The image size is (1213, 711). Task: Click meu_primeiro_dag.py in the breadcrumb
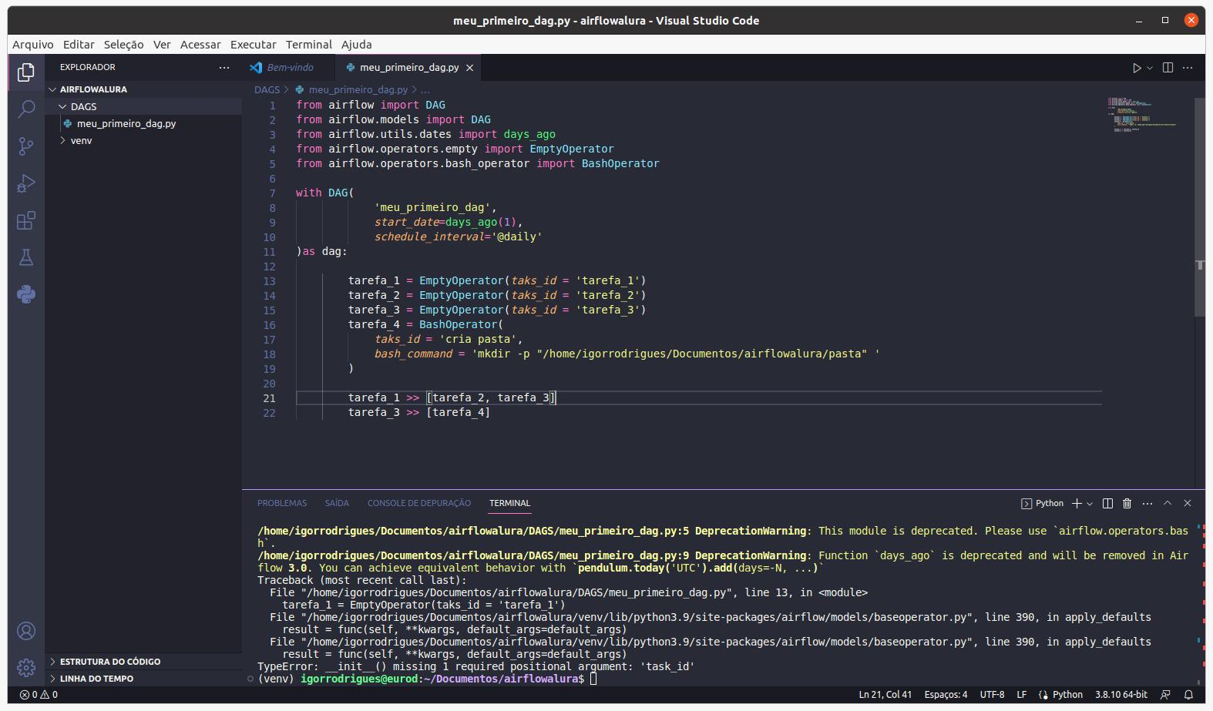pyautogui.click(x=358, y=90)
